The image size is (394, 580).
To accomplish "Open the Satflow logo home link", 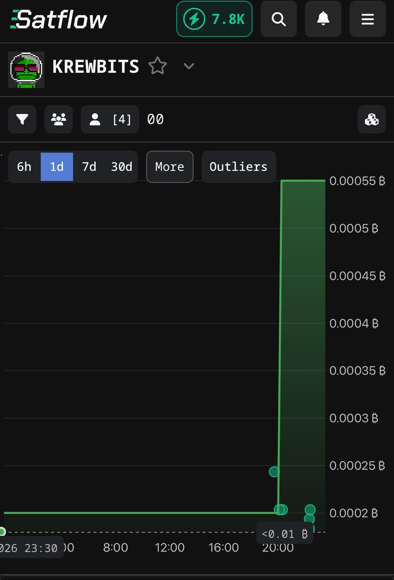I will point(58,19).
